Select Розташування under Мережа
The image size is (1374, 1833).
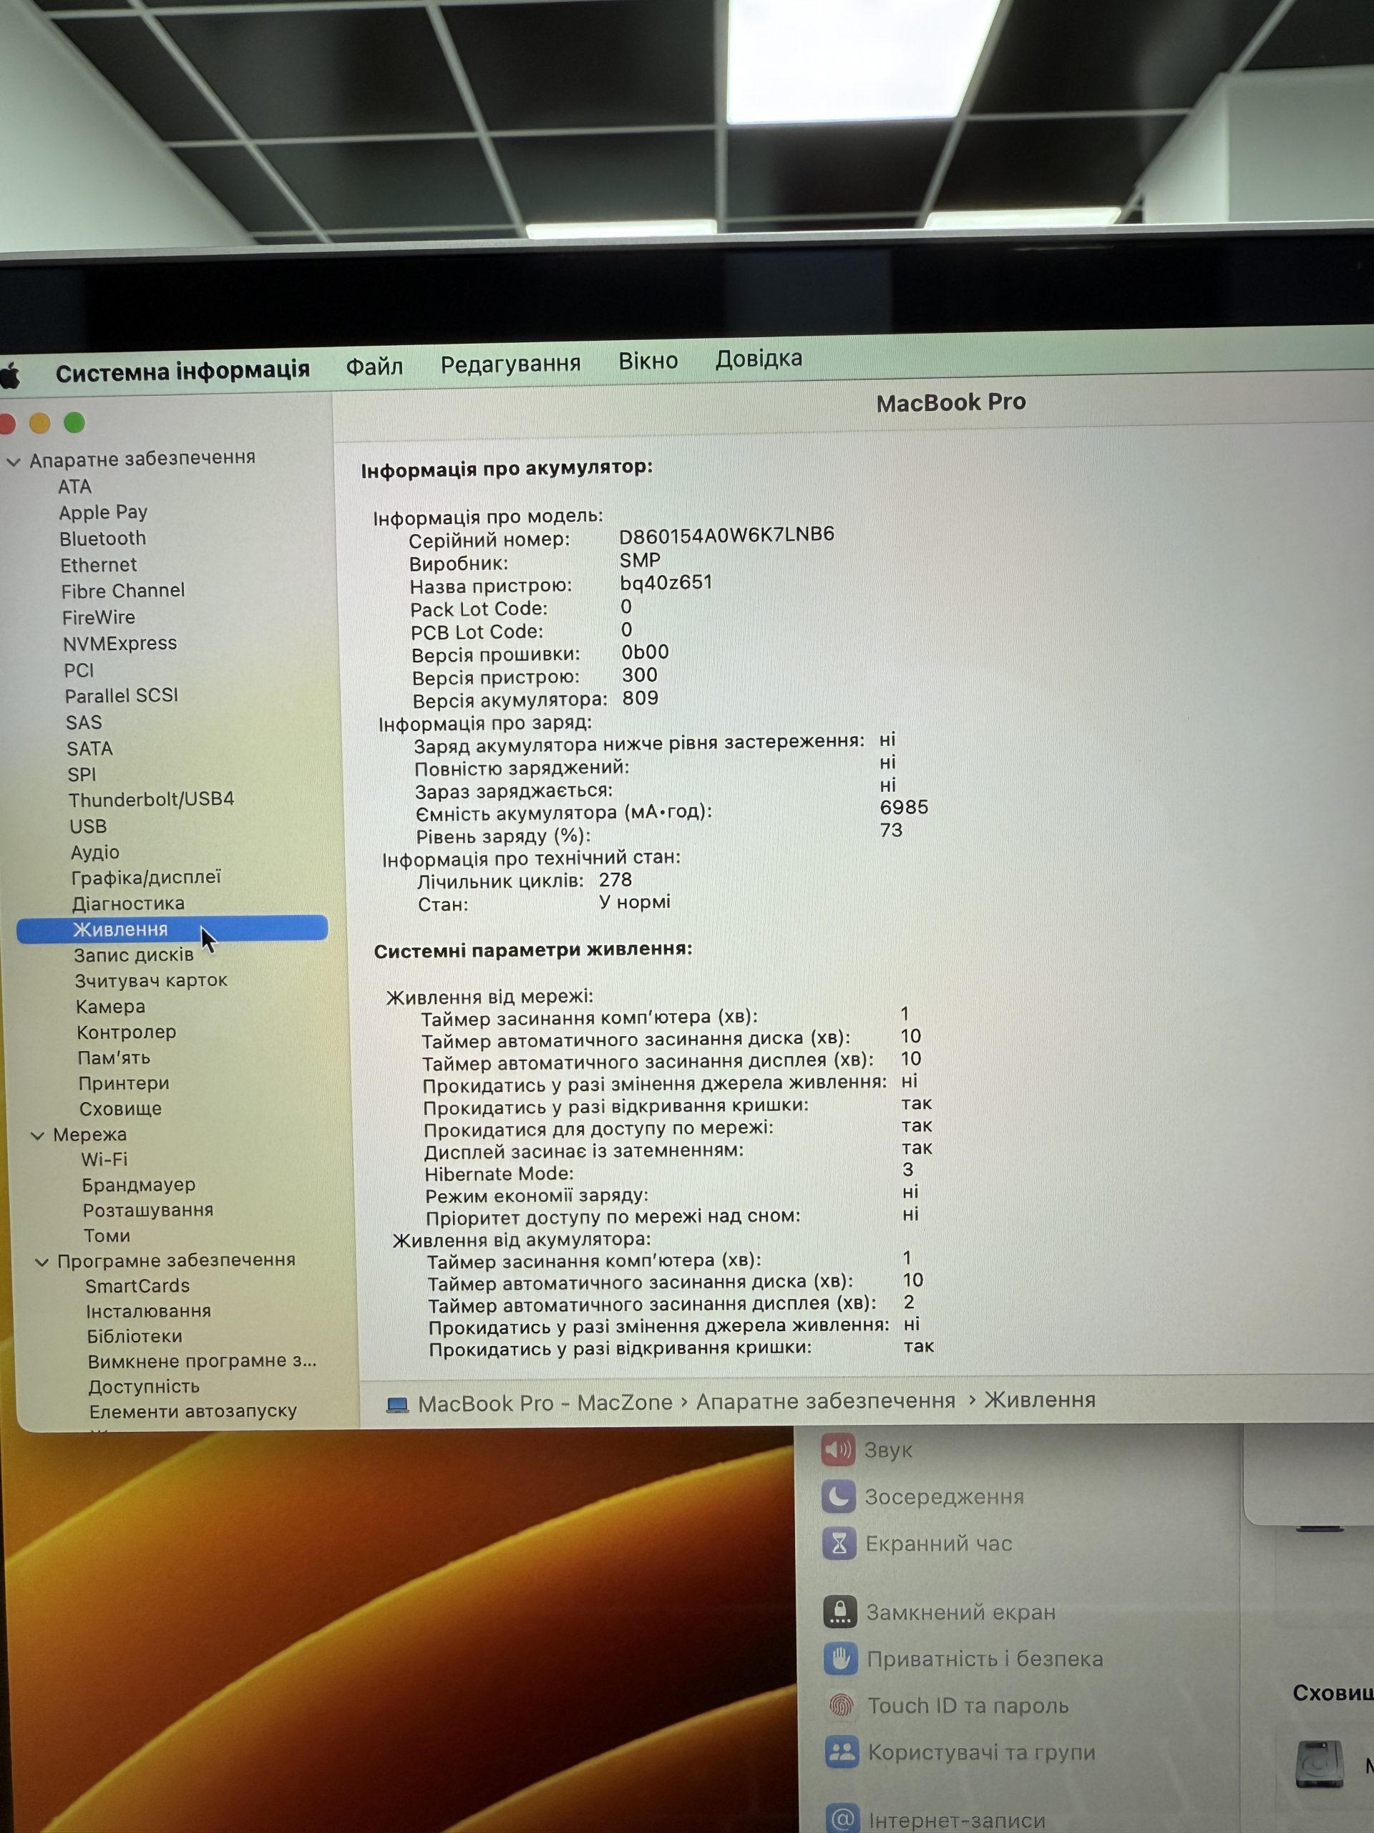(x=147, y=1210)
